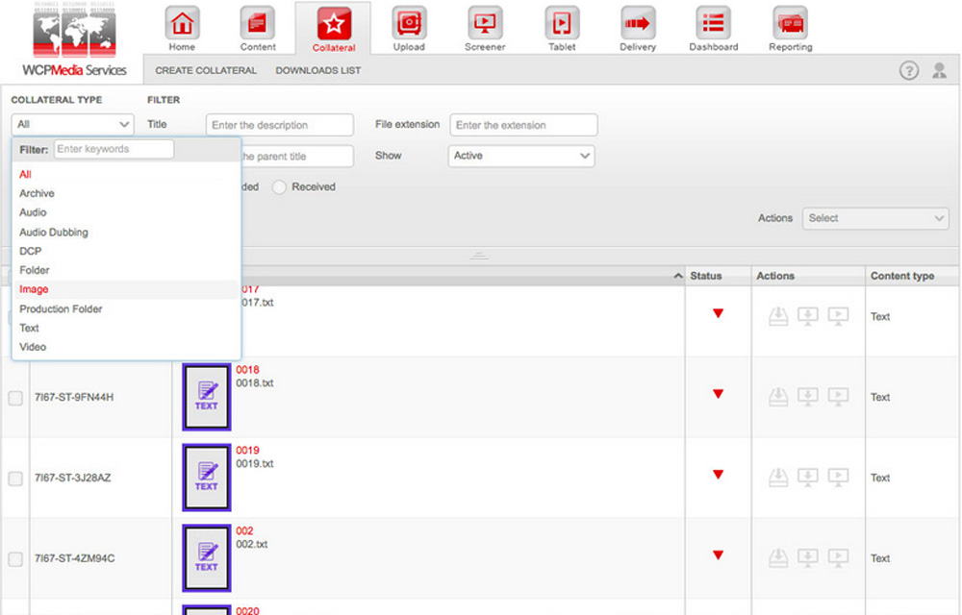Click the help question mark icon

[908, 71]
